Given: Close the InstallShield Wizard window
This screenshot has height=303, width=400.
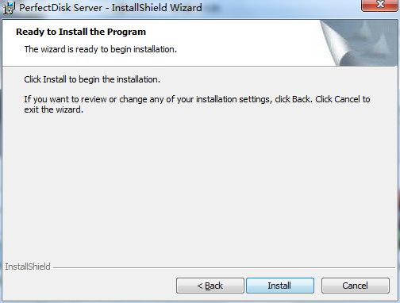Looking at the screenshot, I should (x=380, y=5).
